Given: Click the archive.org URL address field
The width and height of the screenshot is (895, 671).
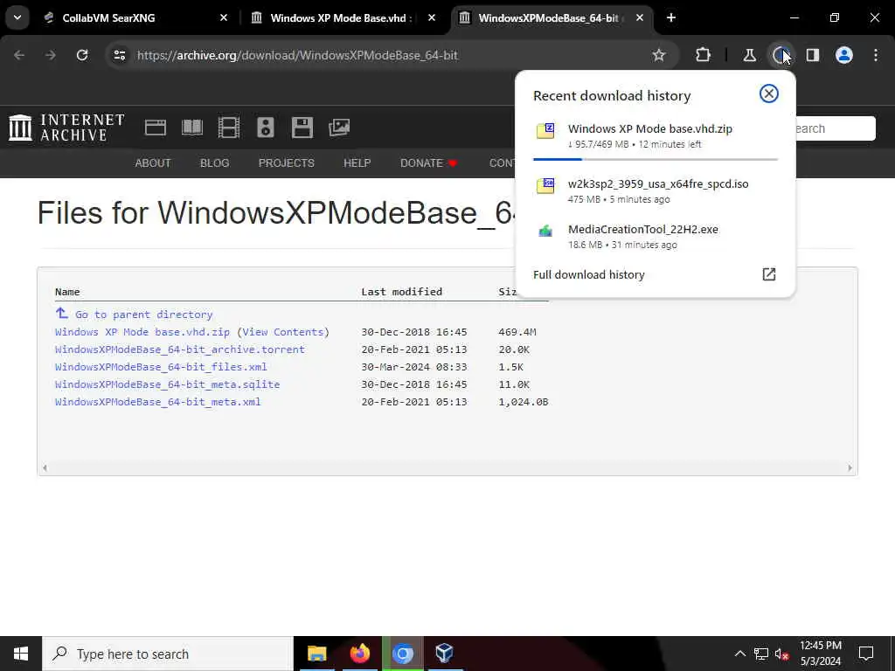Looking at the screenshot, I should pos(297,55).
